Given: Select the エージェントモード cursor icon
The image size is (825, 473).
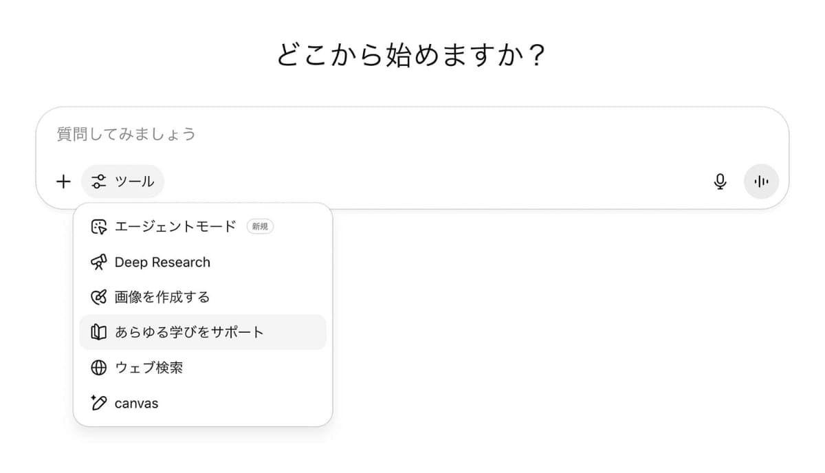Looking at the screenshot, I should coord(98,226).
